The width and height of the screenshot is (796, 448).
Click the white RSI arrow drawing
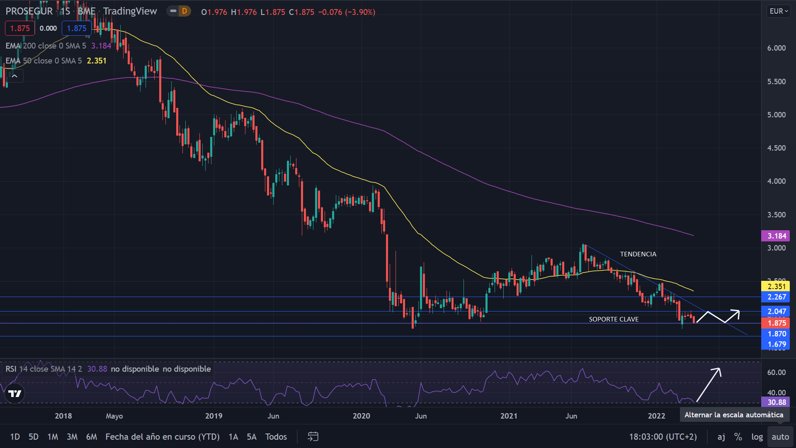point(709,385)
